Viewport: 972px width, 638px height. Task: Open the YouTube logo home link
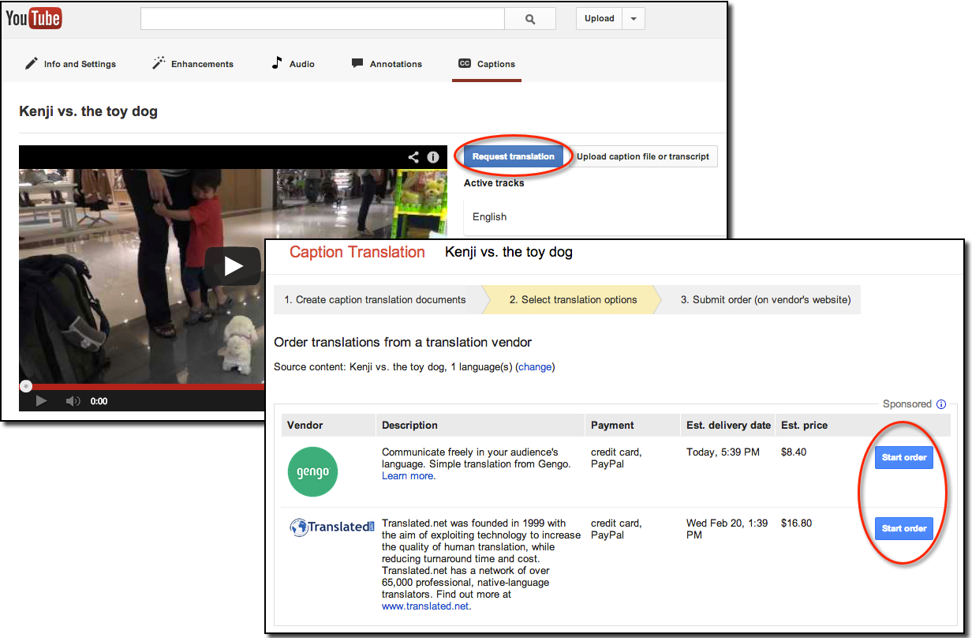click(x=34, y=19)
